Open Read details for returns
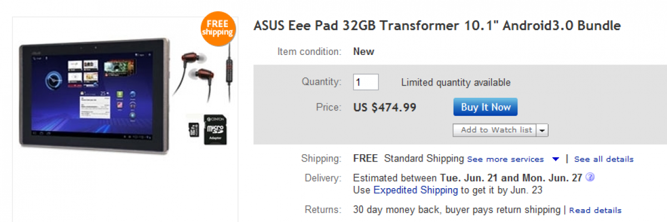Viewport: 667px width, 222px height. point(595,210)
